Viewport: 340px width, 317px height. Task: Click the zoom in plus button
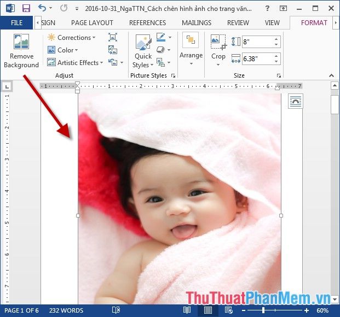(307, 310)
